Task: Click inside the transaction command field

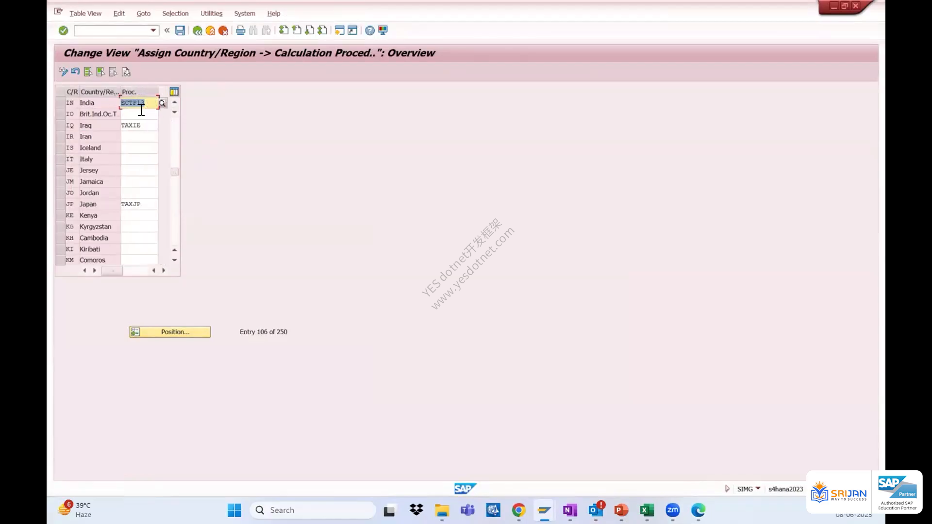Action: coord(112,31)
